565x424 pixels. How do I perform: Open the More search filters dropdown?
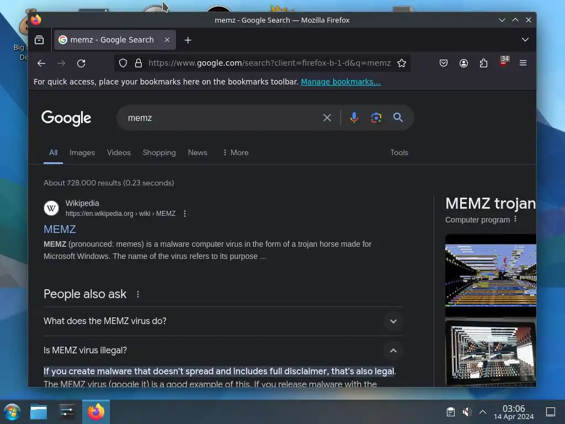236,152
